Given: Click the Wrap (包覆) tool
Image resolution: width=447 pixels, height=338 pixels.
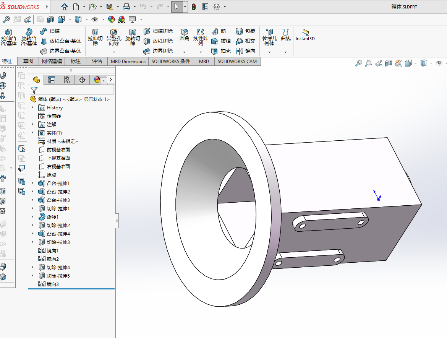Looking at the screenshot, I should [x=245, y=31].
